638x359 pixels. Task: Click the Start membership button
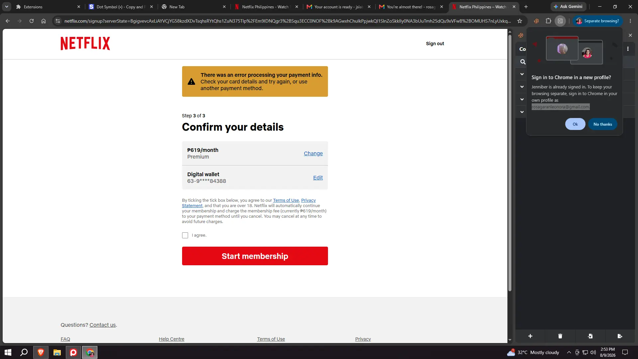(x=255, y=256)
